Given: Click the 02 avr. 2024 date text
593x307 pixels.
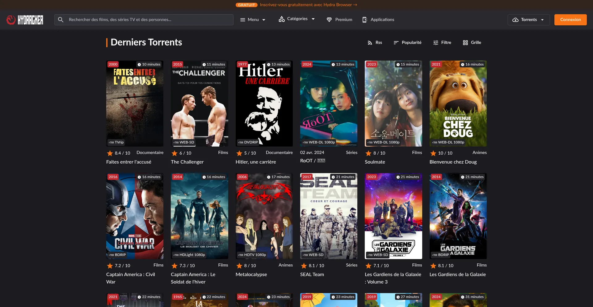Looking at the screenshot, I should coord(312,152).
